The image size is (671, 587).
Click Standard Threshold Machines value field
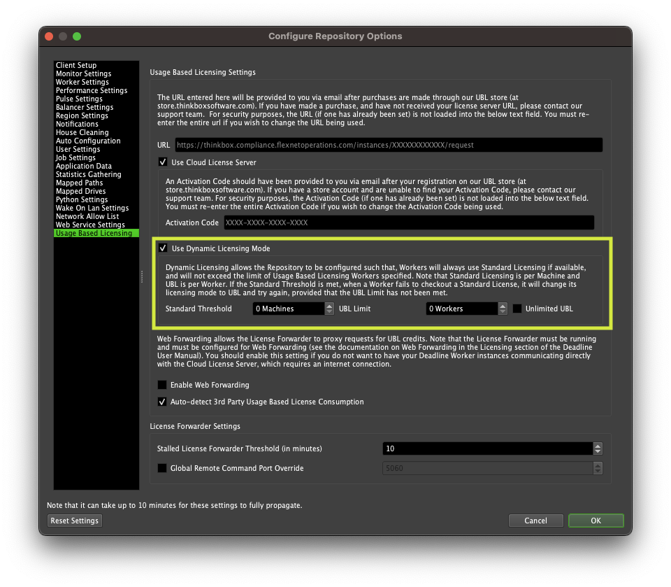click(x=289, y=309)
